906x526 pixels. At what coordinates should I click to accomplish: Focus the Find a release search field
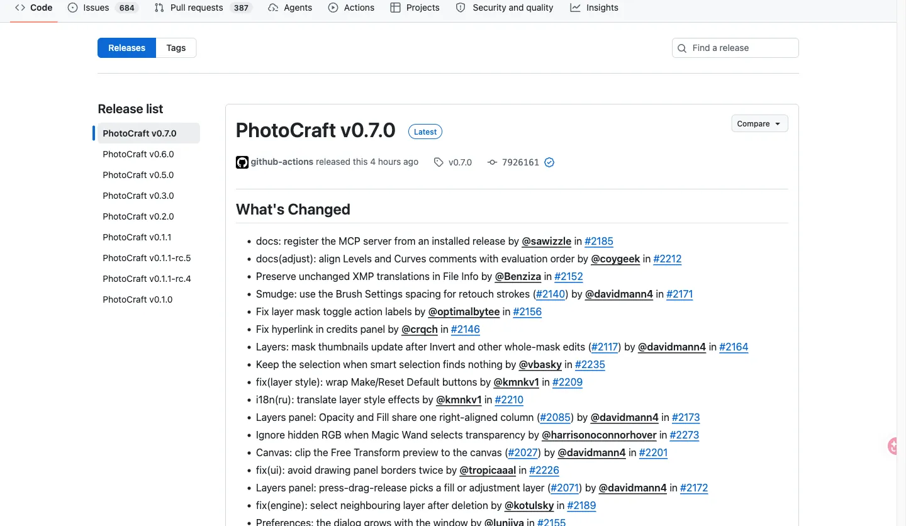pos(735,48)
